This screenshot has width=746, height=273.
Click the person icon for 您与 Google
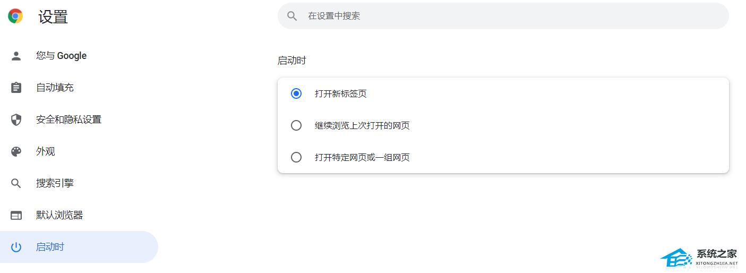(16, 56)
